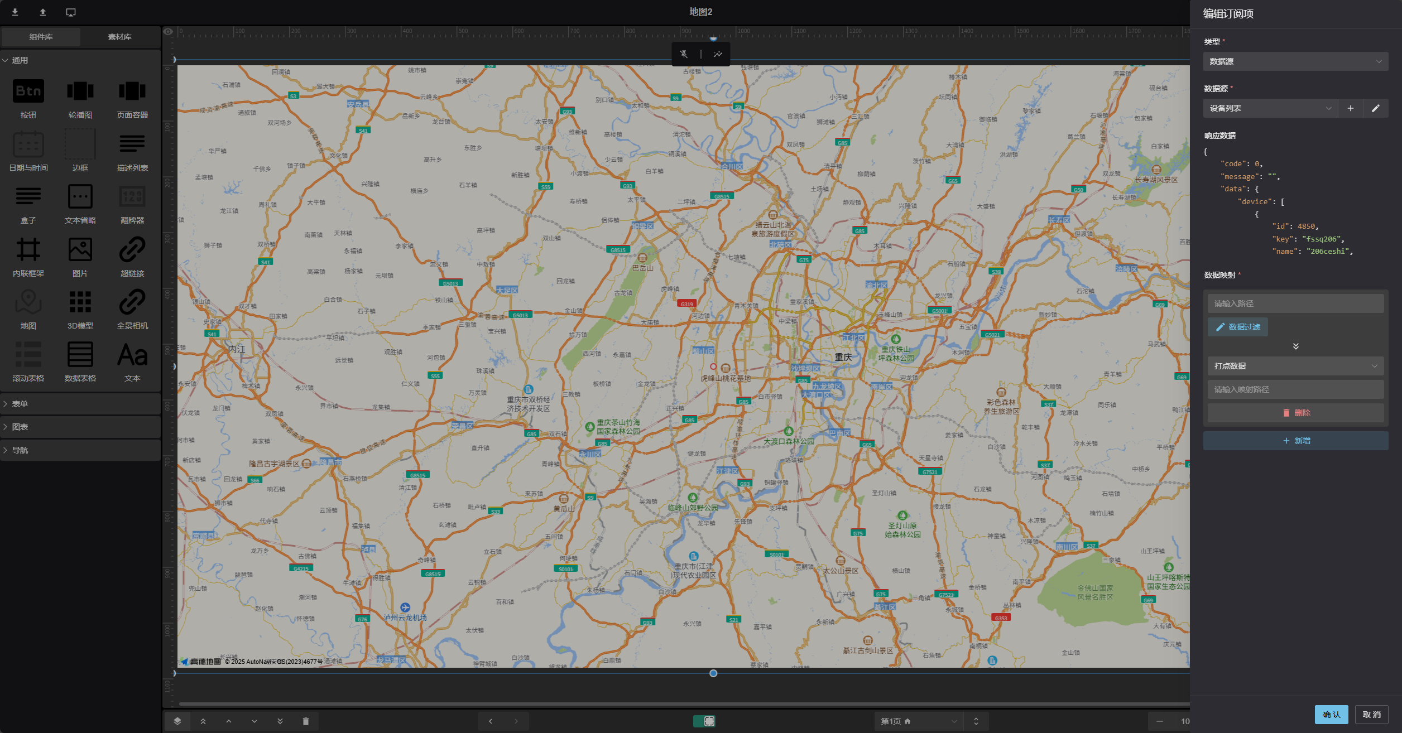Screen dimensions: 1402x733
Task: Collapse the 通用 component section
Action: click(80, 60)
